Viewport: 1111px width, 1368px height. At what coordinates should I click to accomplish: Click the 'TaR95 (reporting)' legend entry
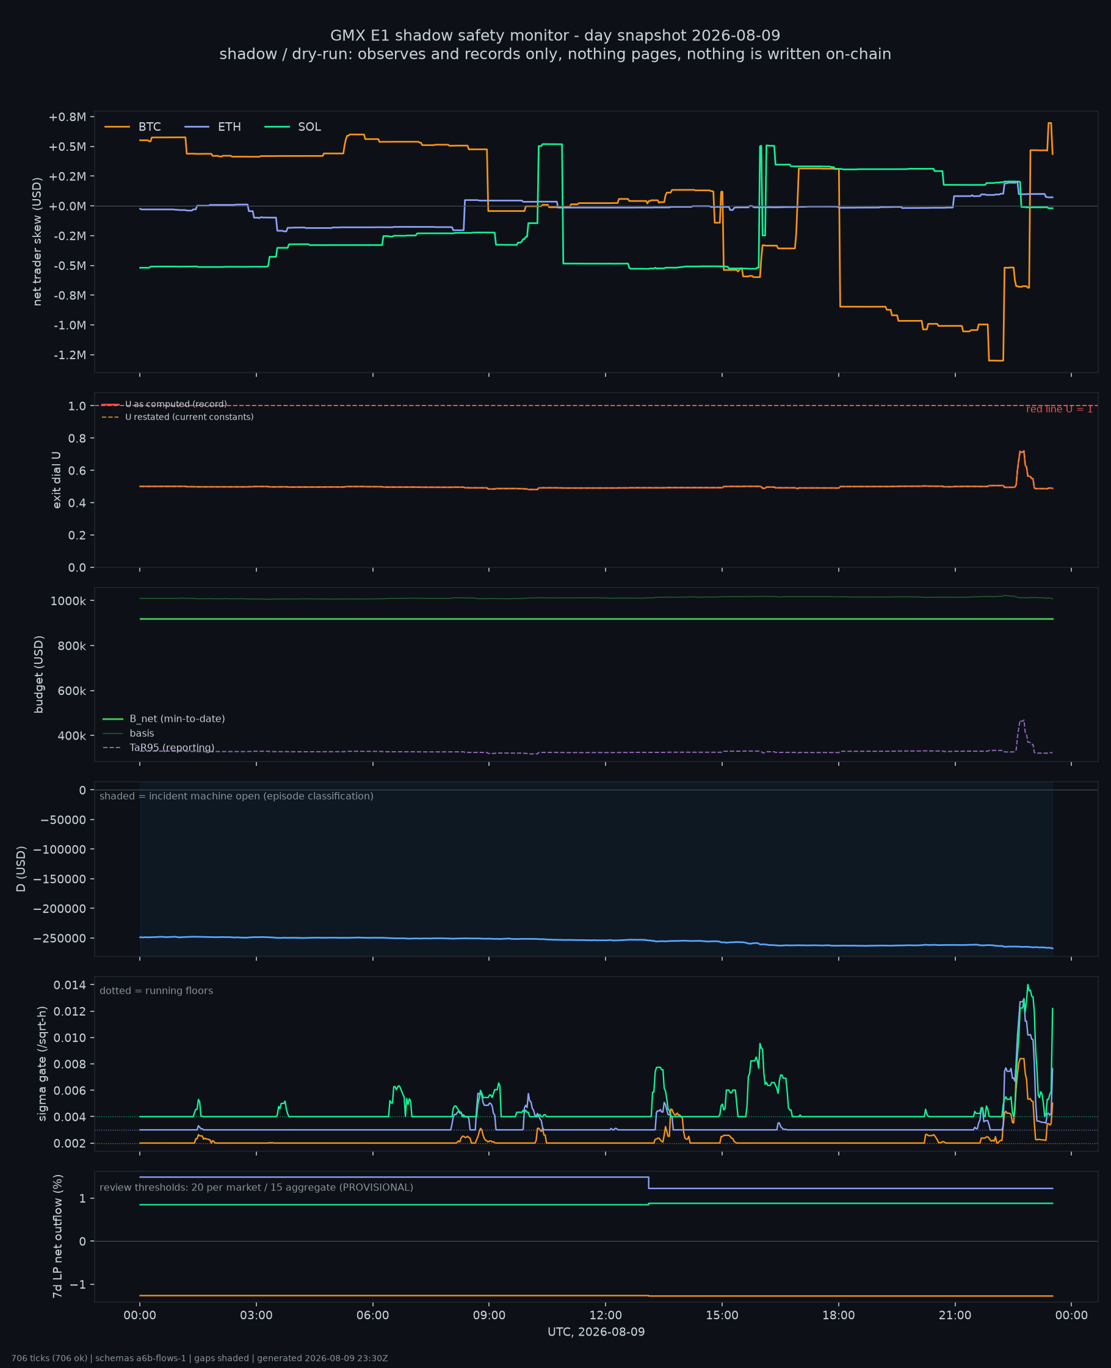click(172, 748)
